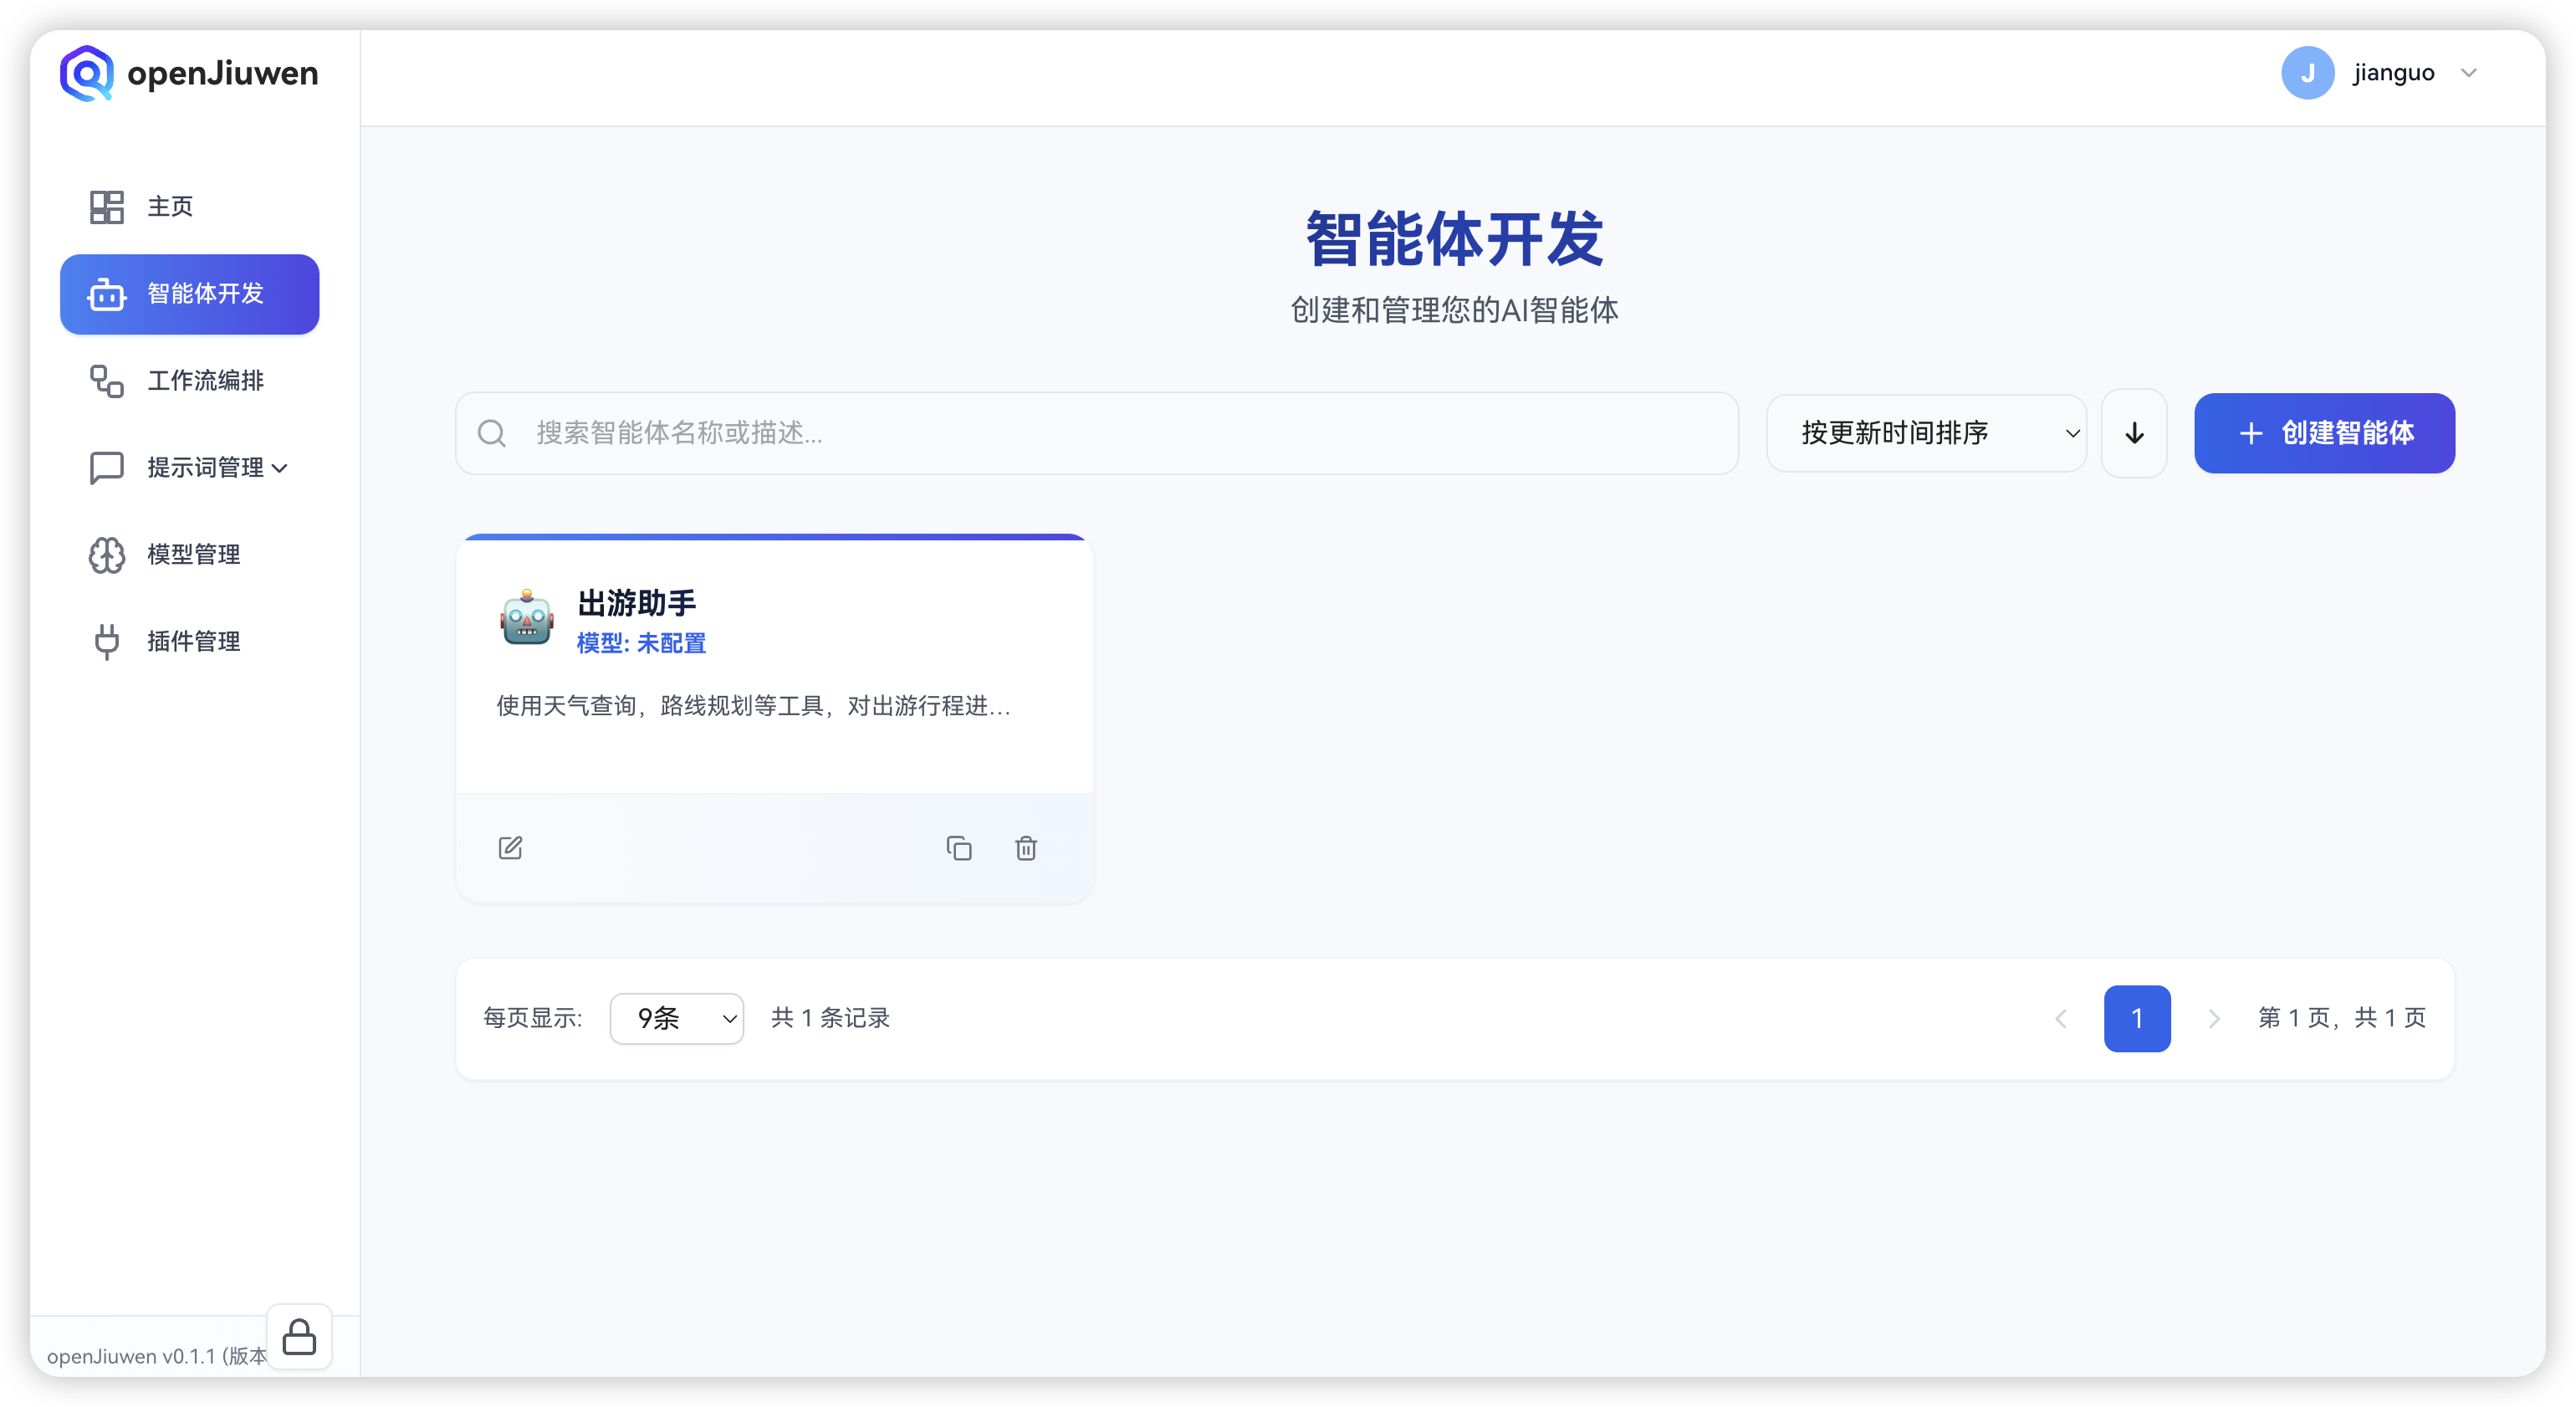Click the copy icon on 出游助手 card

point(959,848)
